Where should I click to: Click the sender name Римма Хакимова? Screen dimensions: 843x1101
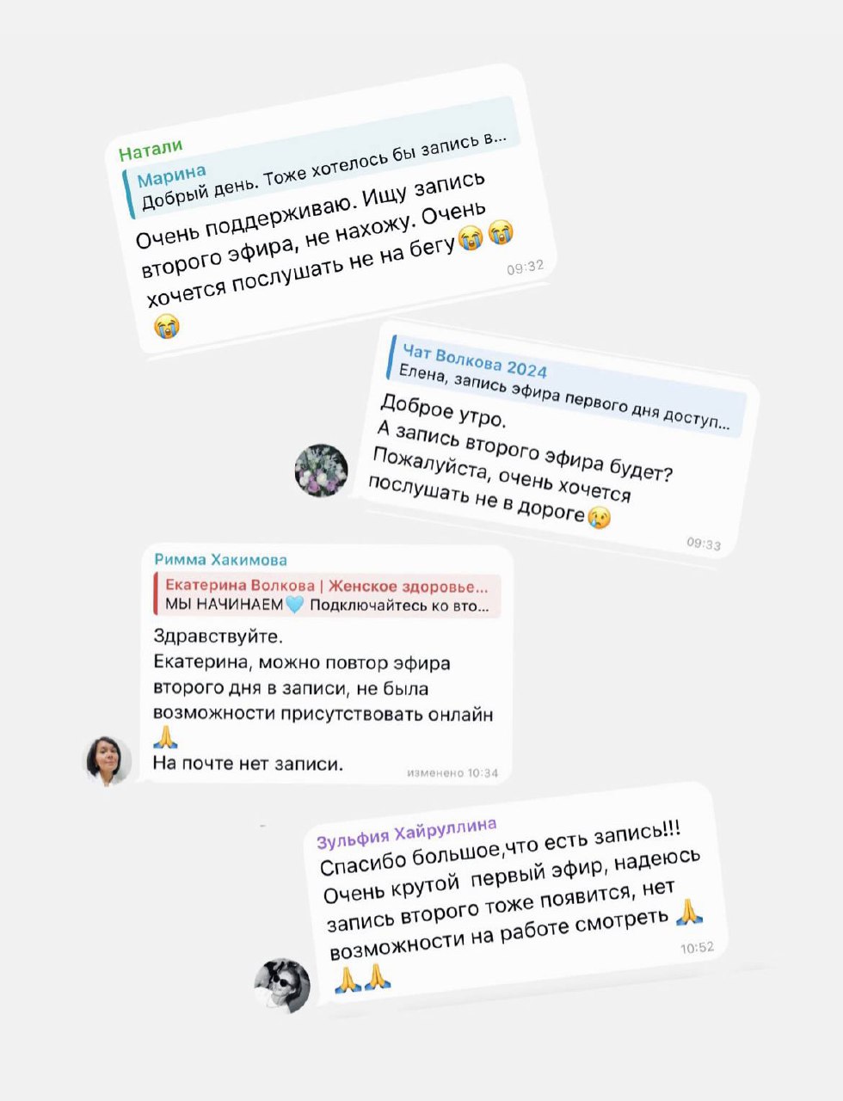coord(221,559)
